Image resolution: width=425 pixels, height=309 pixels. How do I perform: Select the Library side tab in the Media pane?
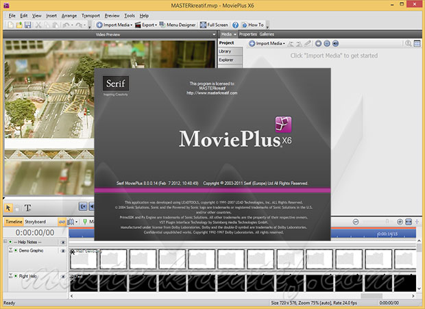point(230,51)
